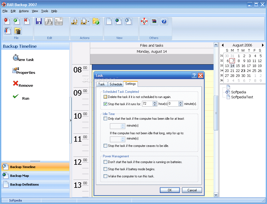The width and height of the screenshot is (267, 204).
Task: Click the binoculars search icon
Action: coord(49,21)
